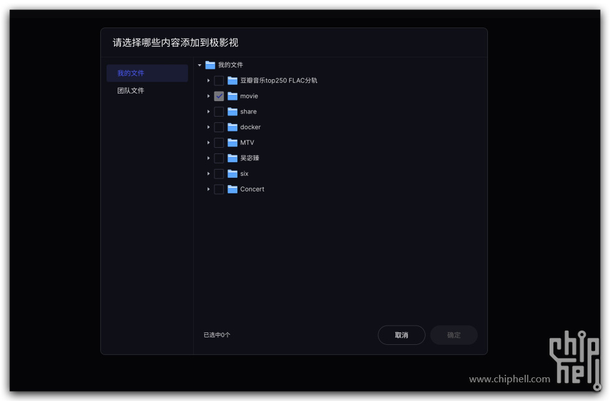
Task: Click the six folder icon
Action: pyautogui.click(x=232, y=173)
